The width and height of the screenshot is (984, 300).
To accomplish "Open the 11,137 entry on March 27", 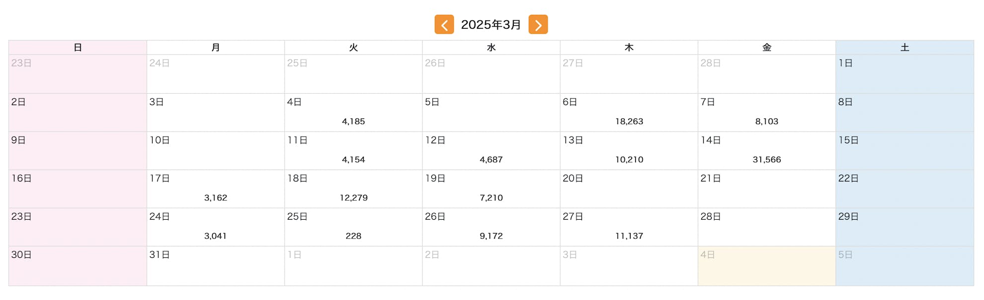I will pyautogui.click(x=629, y=236).
